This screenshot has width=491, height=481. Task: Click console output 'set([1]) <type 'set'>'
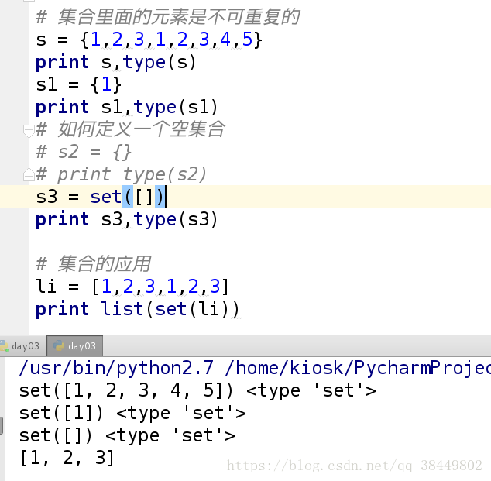click(x=132, y=413)
